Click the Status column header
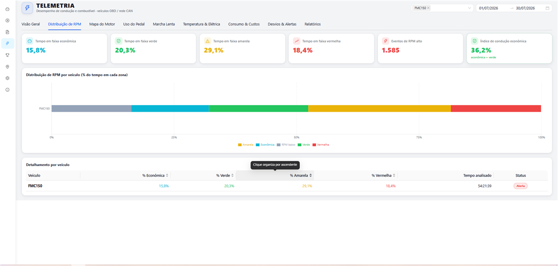The image size is (558, 266). coord(520,176)
